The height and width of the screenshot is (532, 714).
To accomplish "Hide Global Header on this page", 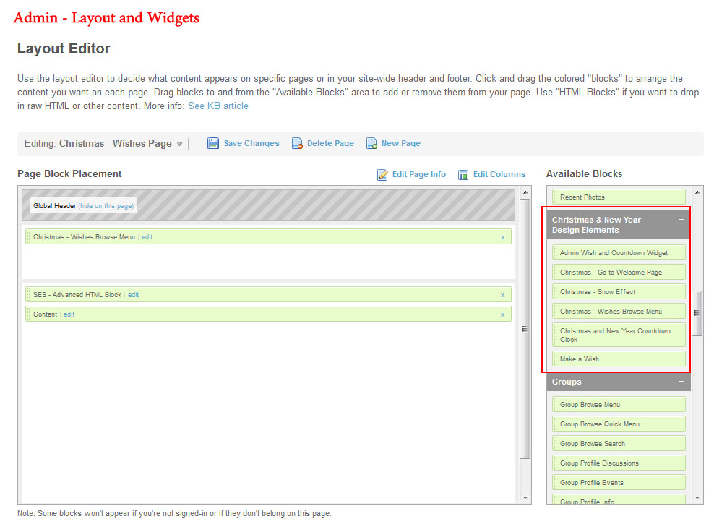I will 106,206.
